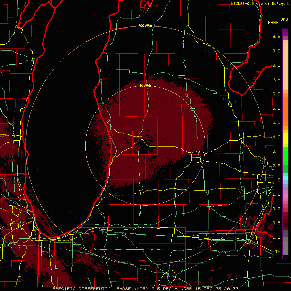The width and height of the screenshot is (291, 291).
Task: Click the 9.0 value on color scale
Action: coord(276,51)
